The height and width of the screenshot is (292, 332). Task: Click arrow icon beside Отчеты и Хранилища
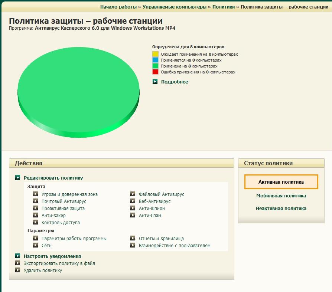click(x=133, y=238)
